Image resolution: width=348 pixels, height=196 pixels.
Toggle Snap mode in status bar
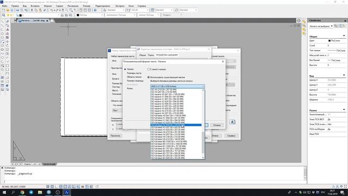[x=48, y=186]
